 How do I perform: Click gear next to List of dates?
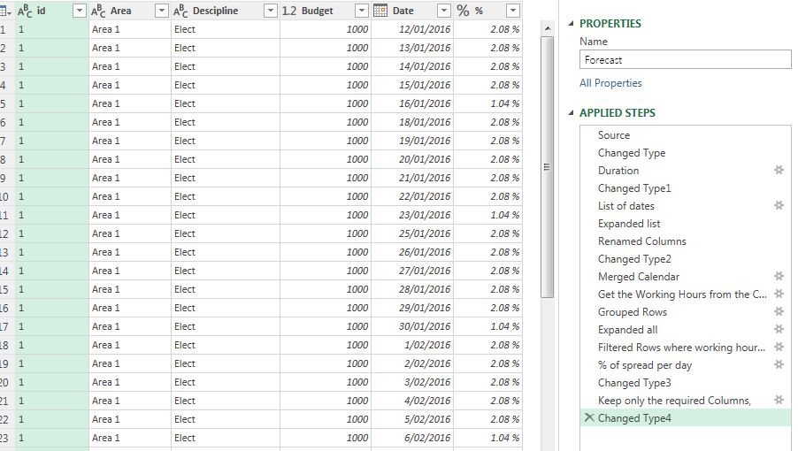(779, 205)
